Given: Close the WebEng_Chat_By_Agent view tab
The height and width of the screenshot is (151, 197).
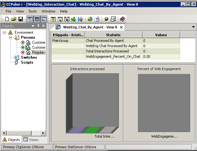Looking at the screenshot, I should coord(121,27).
